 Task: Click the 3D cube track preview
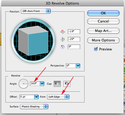pos(33,41)
